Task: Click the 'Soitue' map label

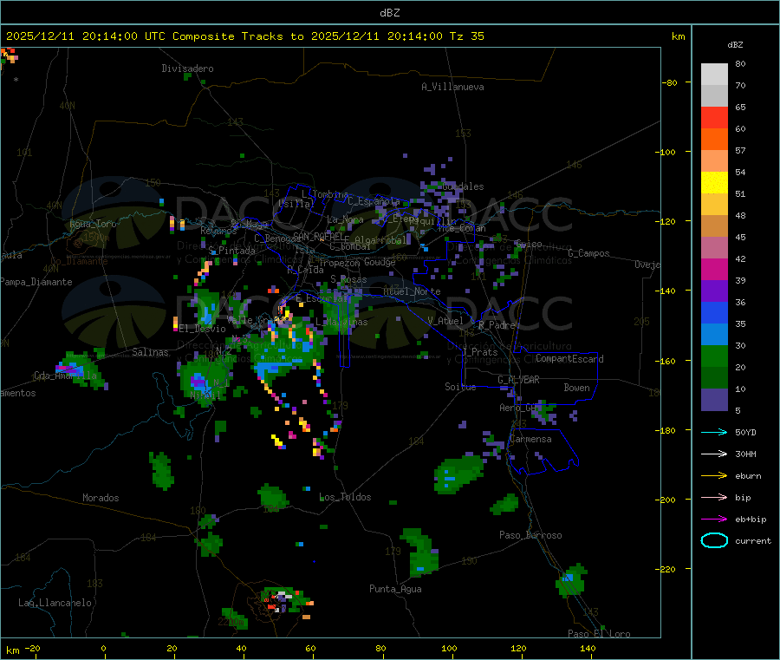Action: (x=460, y=387)
